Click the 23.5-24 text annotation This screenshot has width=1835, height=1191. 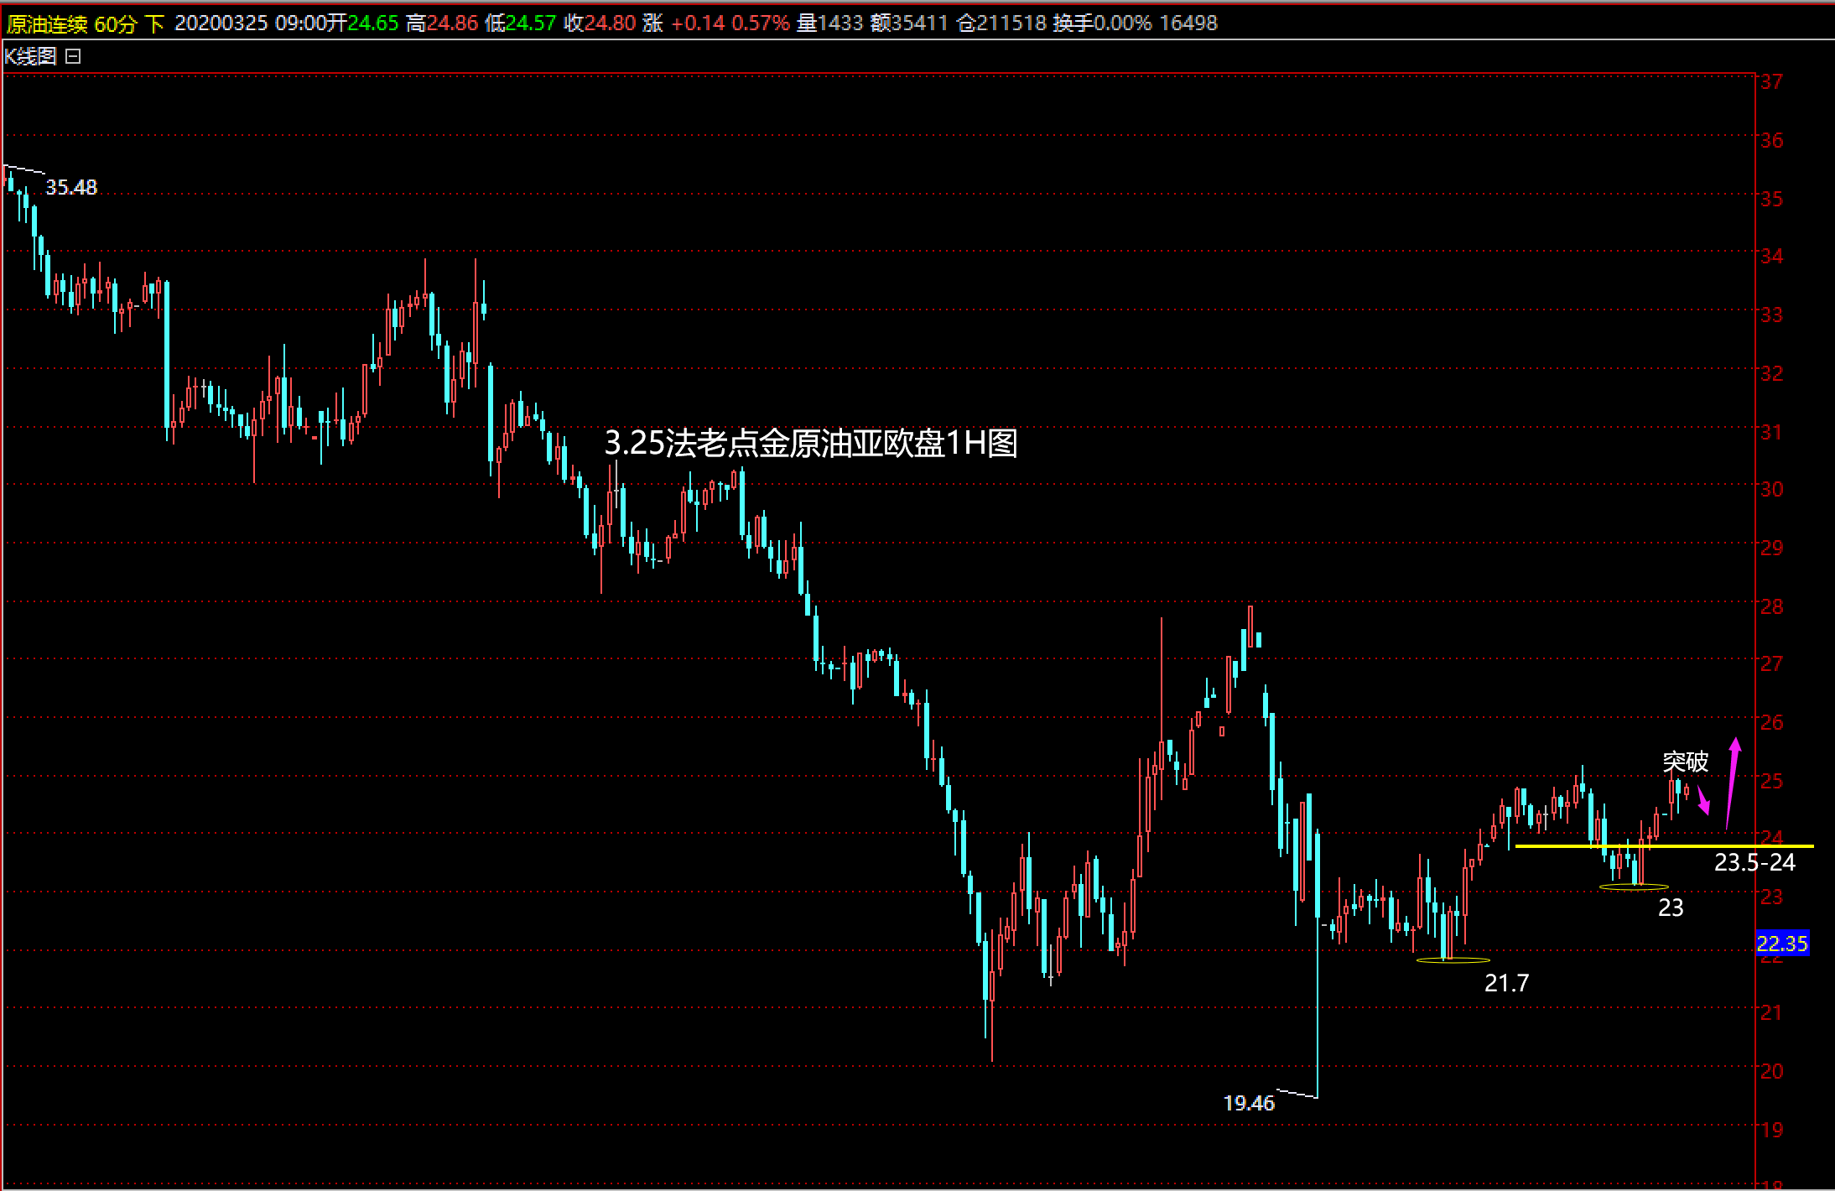click(1754, 862)
